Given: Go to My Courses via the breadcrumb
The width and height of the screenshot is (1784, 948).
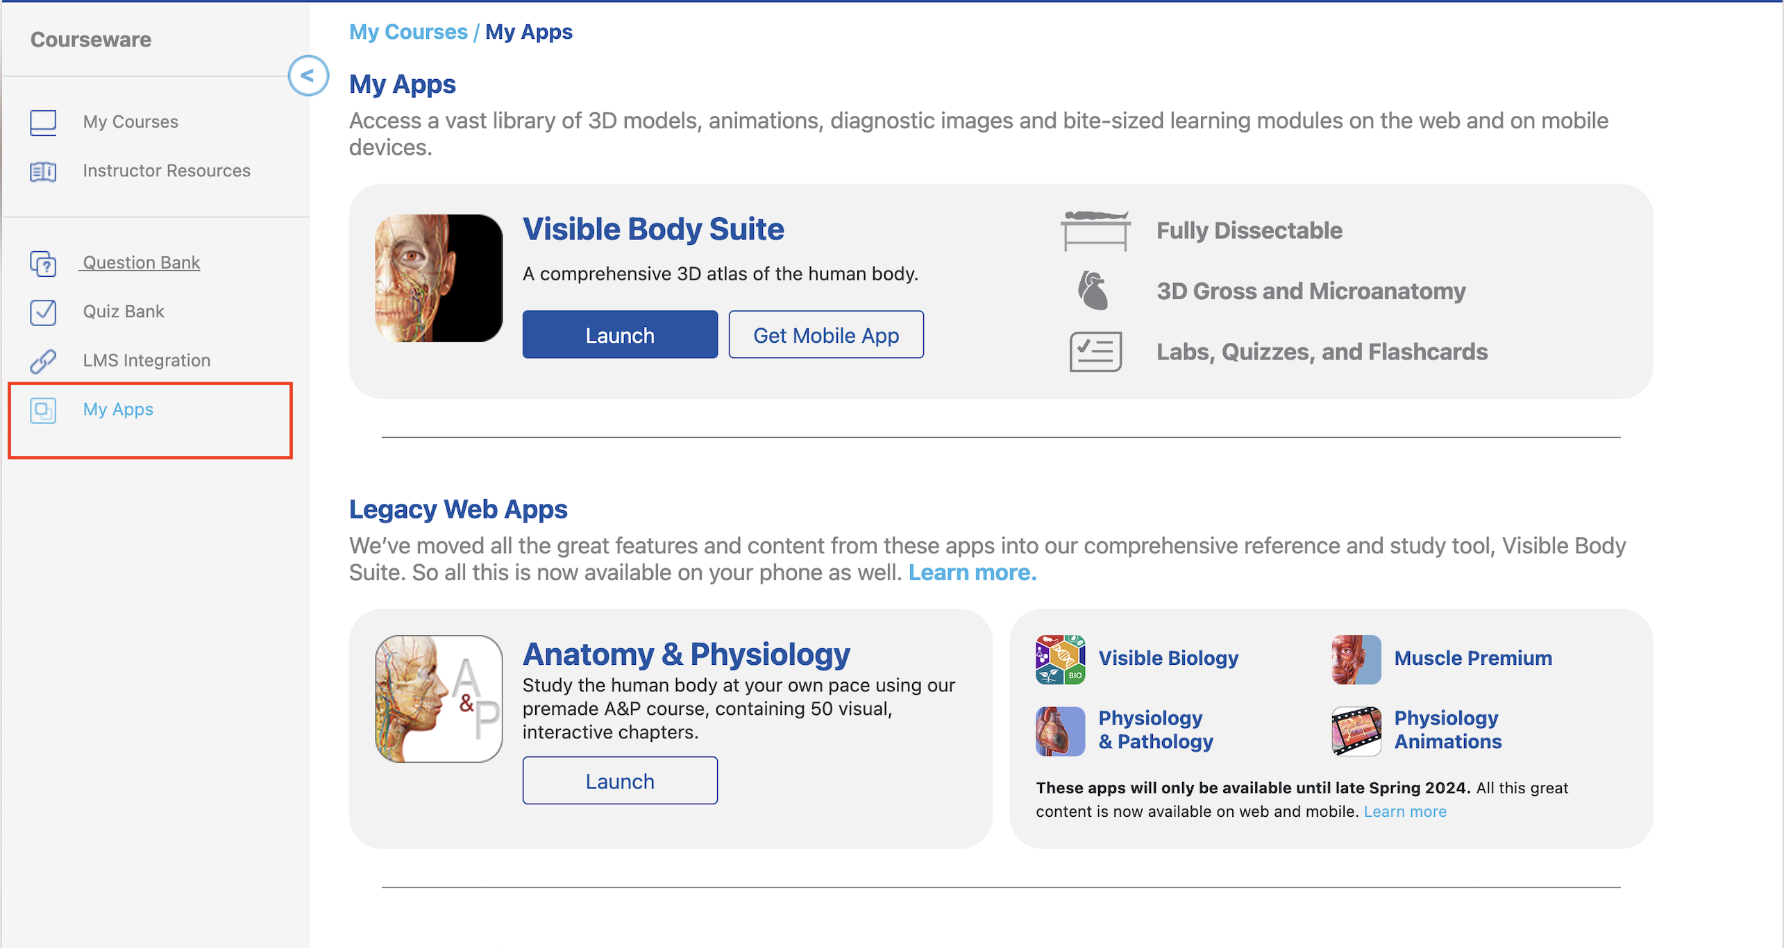Looking at the screenshot, I should point(408,31).
